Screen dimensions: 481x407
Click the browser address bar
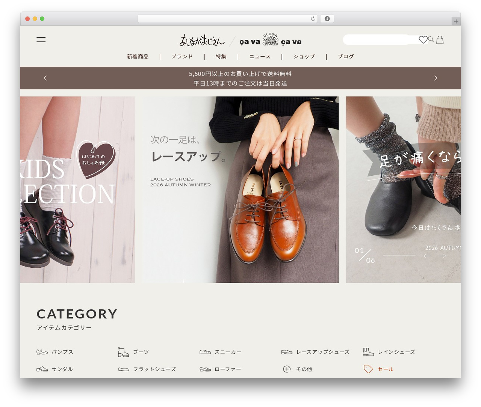228,18
